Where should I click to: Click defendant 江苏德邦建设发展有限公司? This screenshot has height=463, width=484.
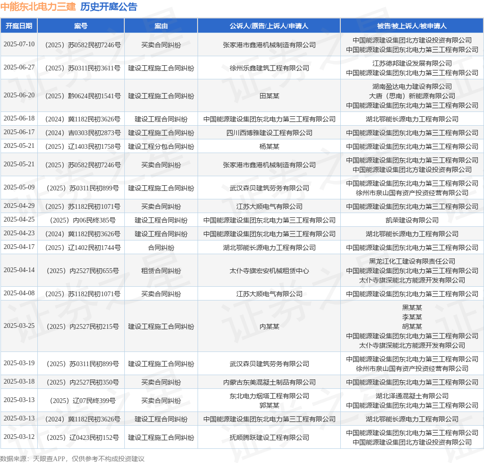pos(412,63)
